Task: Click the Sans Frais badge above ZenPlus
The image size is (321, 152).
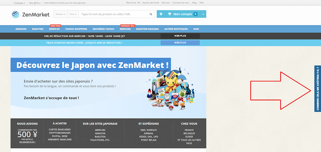Action: pos(55,26)
